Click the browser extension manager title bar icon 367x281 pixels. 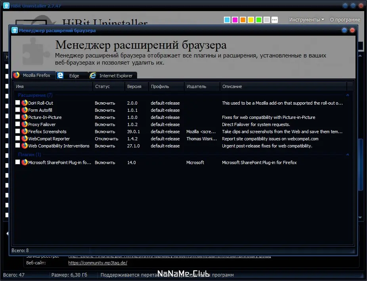(x=15, y=30)
